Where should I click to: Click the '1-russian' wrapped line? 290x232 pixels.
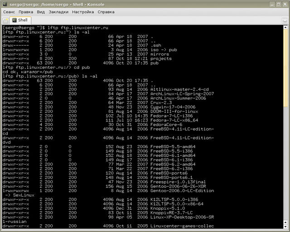14,222
